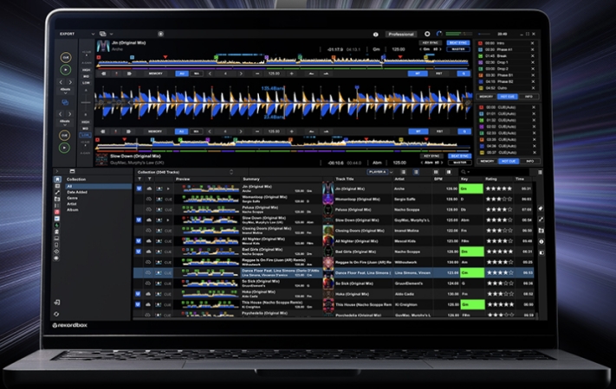Click the tag icon on right sidebar

click(x=541, y=208)
